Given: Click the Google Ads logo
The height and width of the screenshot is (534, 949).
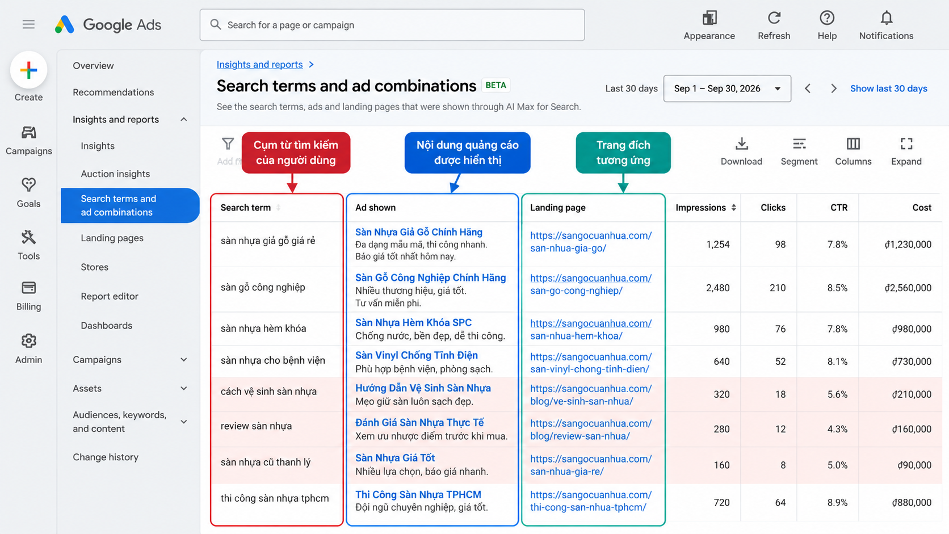Looking at the screenshot, I should click(x=108, y=24).
